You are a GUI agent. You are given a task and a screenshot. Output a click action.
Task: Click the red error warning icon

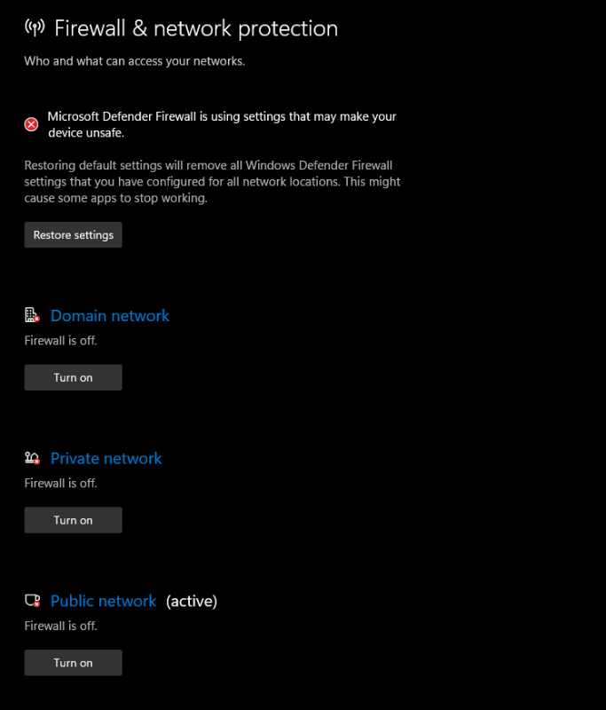pos(31,124)
